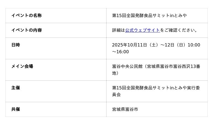Select the event name in the イベントの名称 row

pos(149,15)
